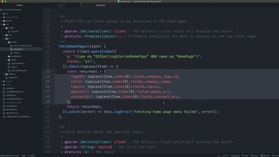Switch to the Welcome tab
The height and width of the screenshot is (157, 279).
61,5
